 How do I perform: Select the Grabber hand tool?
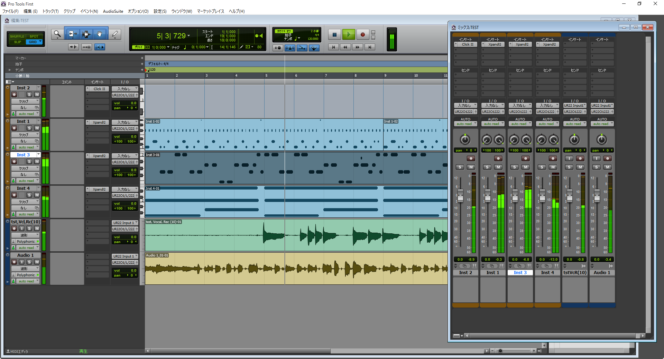click(x=100, y=34)
